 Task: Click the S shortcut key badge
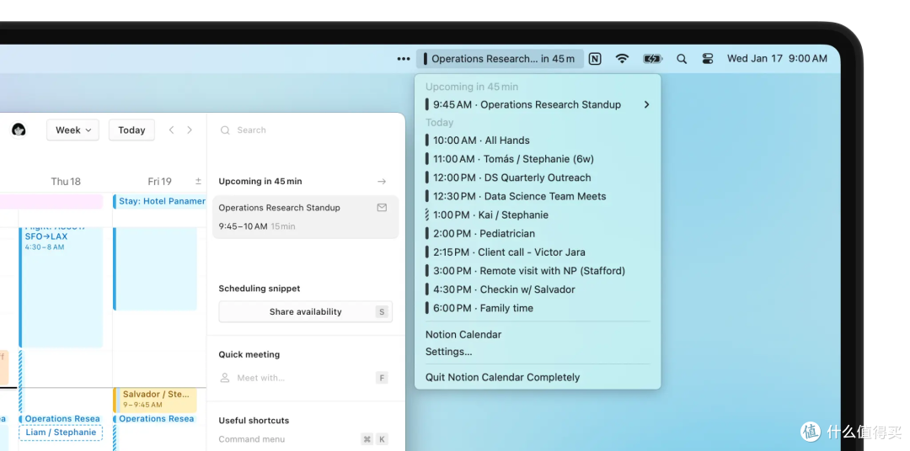[382, 312]
